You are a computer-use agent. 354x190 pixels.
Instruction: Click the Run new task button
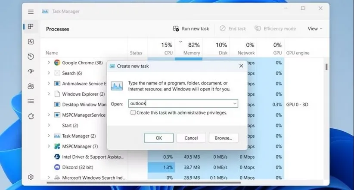[191, 29]
